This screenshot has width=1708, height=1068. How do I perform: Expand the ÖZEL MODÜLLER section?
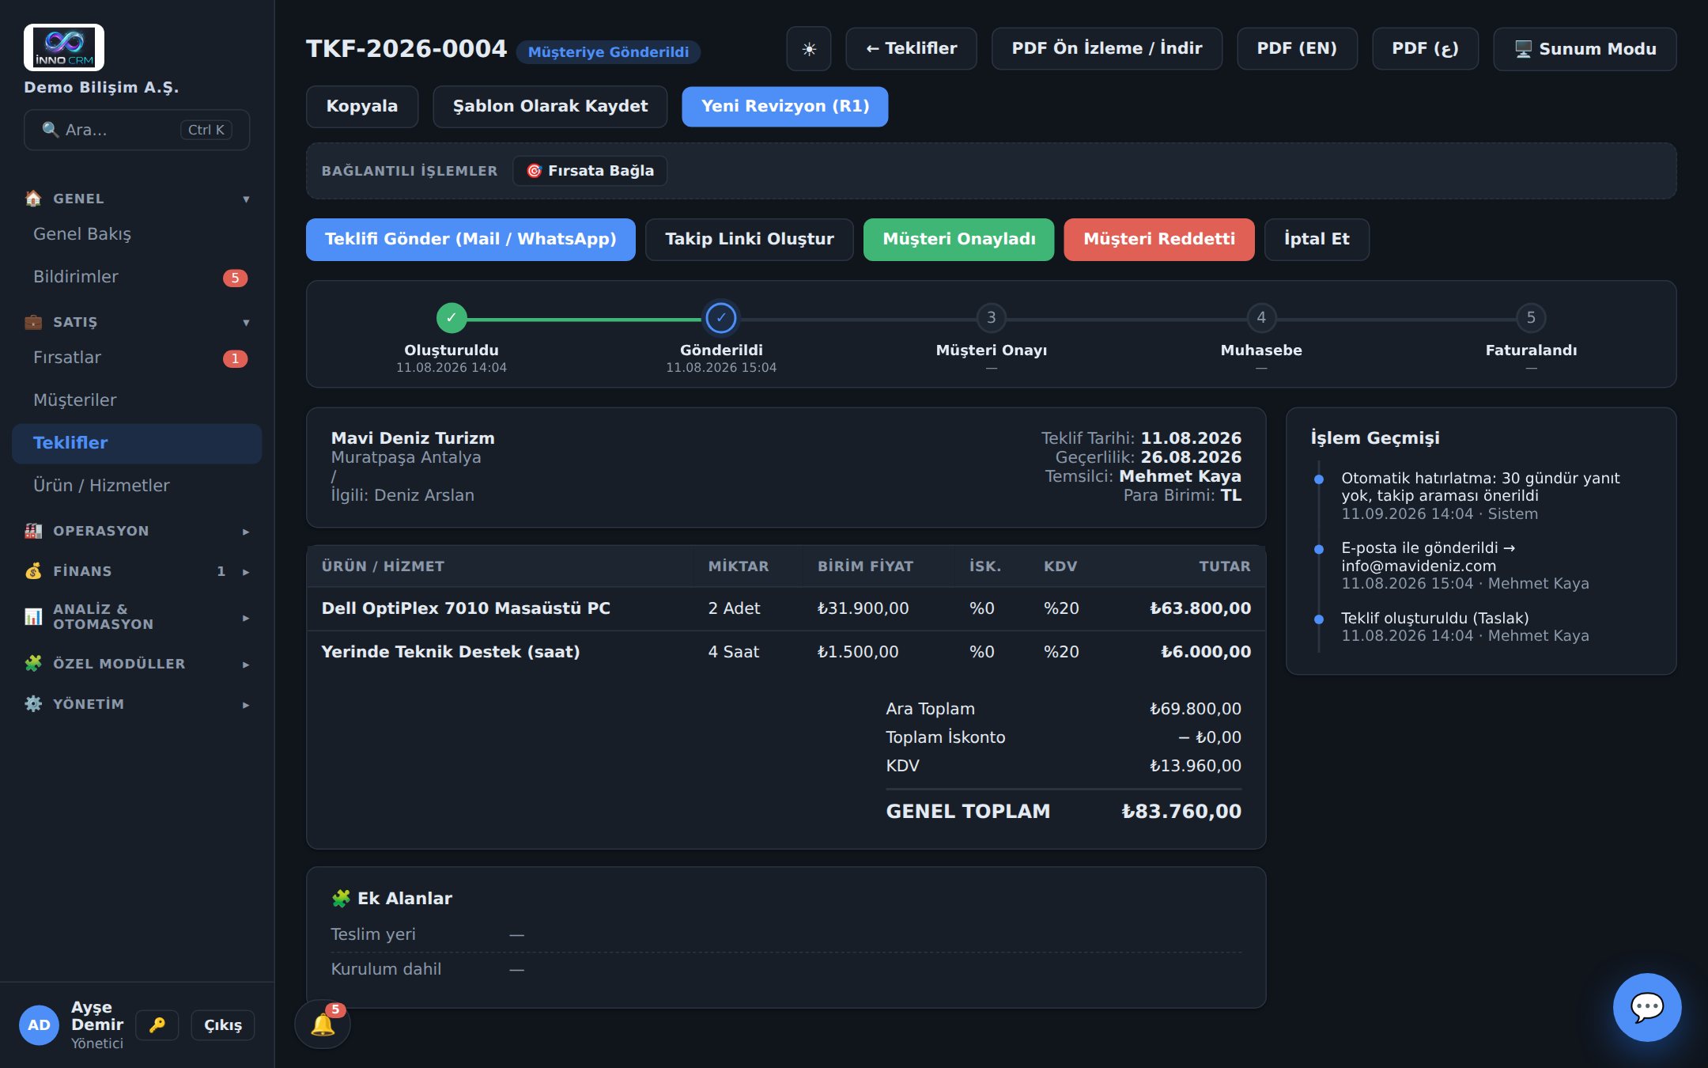[137, 664]
